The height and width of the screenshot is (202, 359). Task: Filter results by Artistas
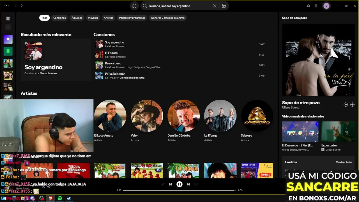109,18
